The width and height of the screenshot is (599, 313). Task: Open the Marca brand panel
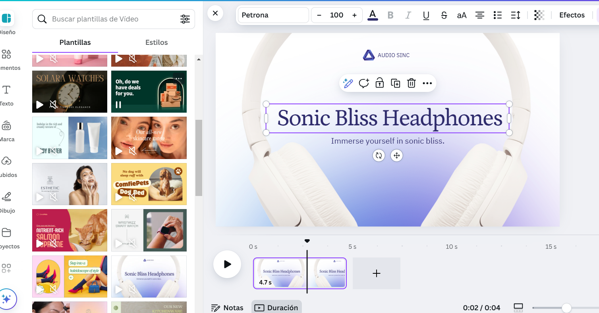pos(6,126)
